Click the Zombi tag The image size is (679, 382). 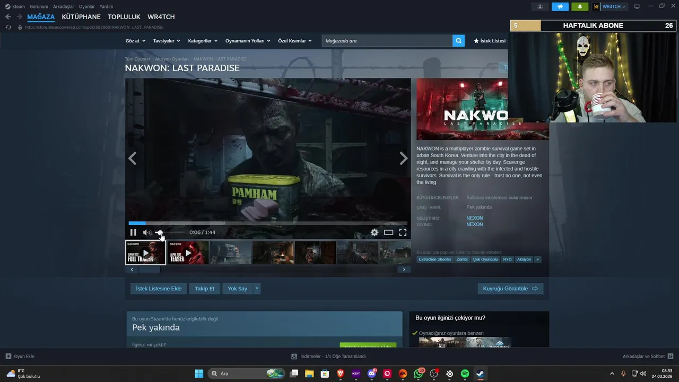click(x=462, y=259)
